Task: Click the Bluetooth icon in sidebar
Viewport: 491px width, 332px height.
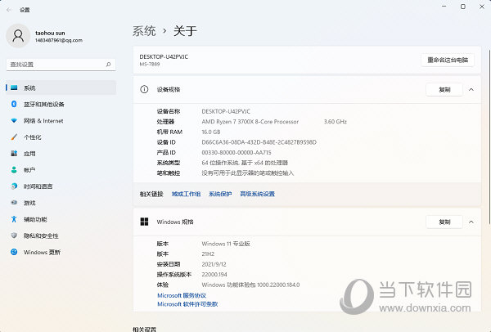Action: [x=14, y=104]
